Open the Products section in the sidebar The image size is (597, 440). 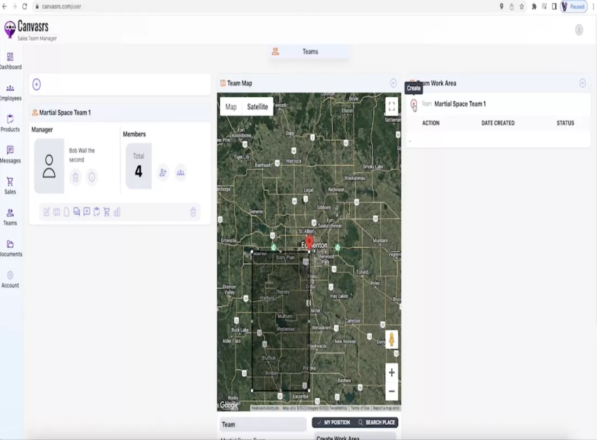coord(10,123)
